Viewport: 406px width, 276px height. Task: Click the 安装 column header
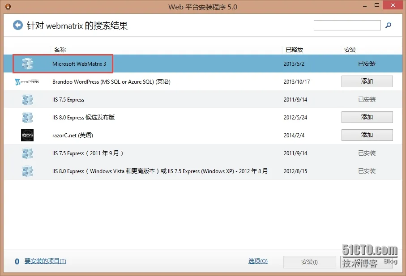tap(350, 49)
